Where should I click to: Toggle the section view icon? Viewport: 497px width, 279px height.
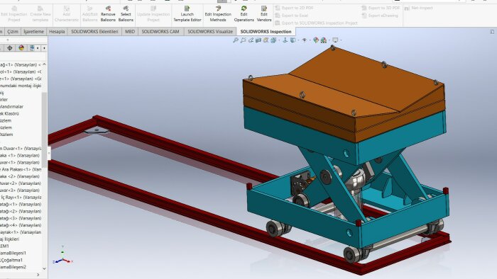pyautogui.click(x=258, y=40)
